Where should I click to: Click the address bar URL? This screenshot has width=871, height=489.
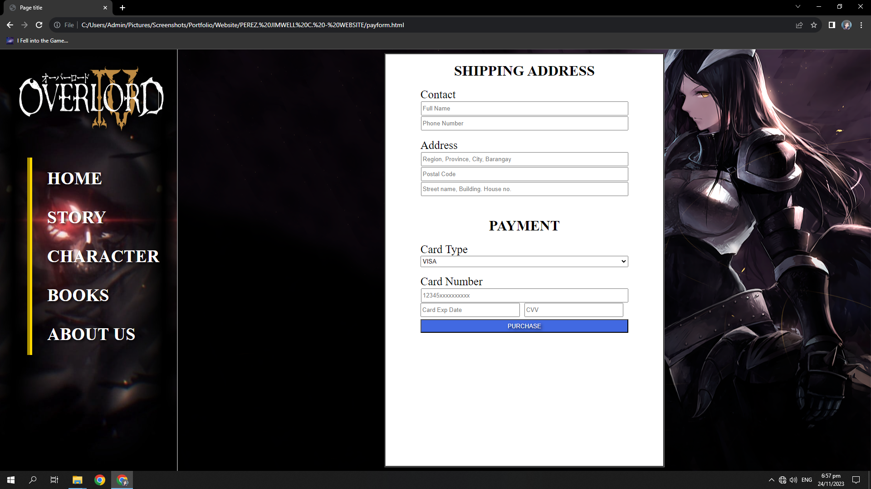243,25
